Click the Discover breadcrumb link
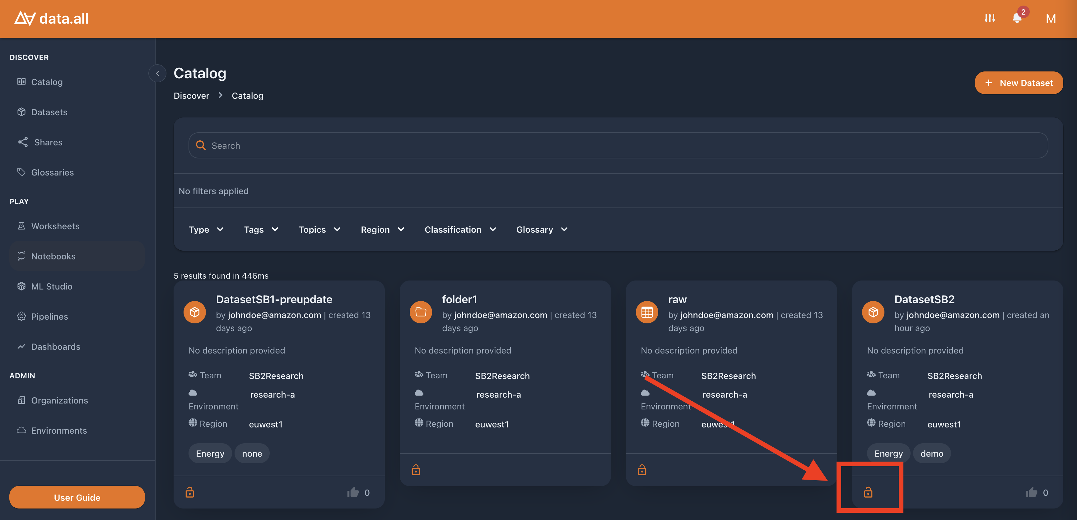 tap(192, 96)
